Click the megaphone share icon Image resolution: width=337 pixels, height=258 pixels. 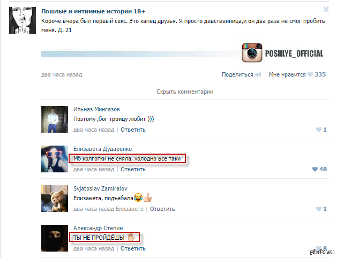click(x=258, y=75)
